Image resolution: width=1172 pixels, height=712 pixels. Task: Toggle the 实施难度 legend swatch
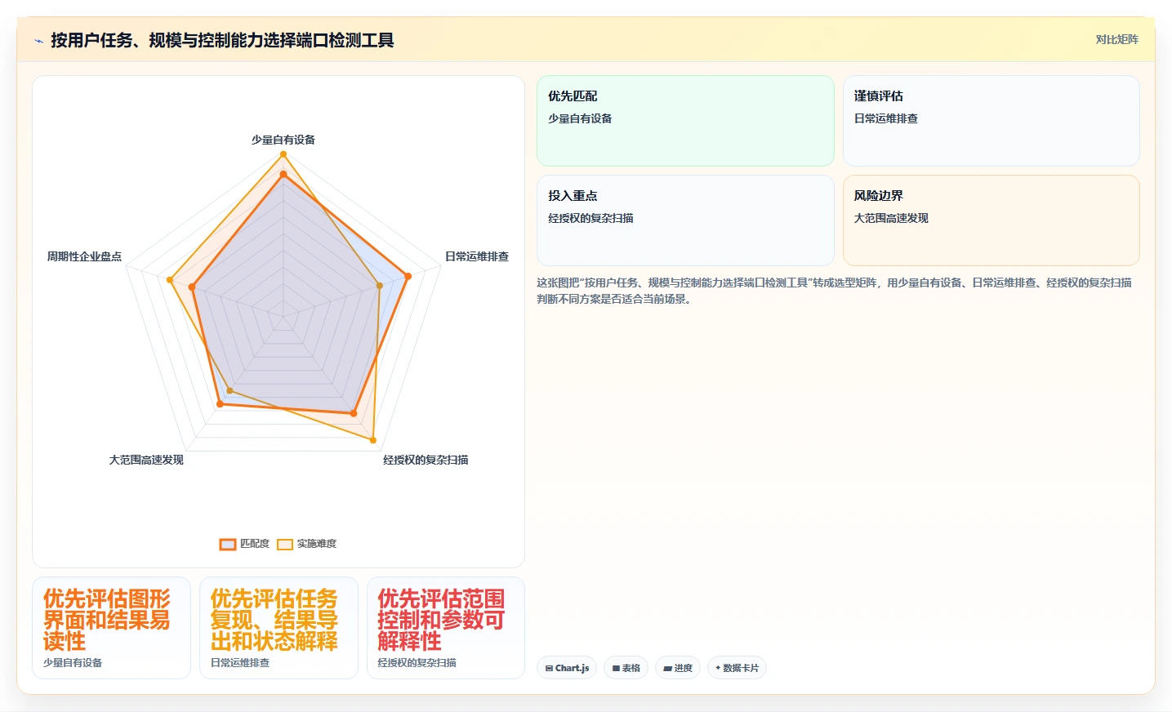click(285, 544)
